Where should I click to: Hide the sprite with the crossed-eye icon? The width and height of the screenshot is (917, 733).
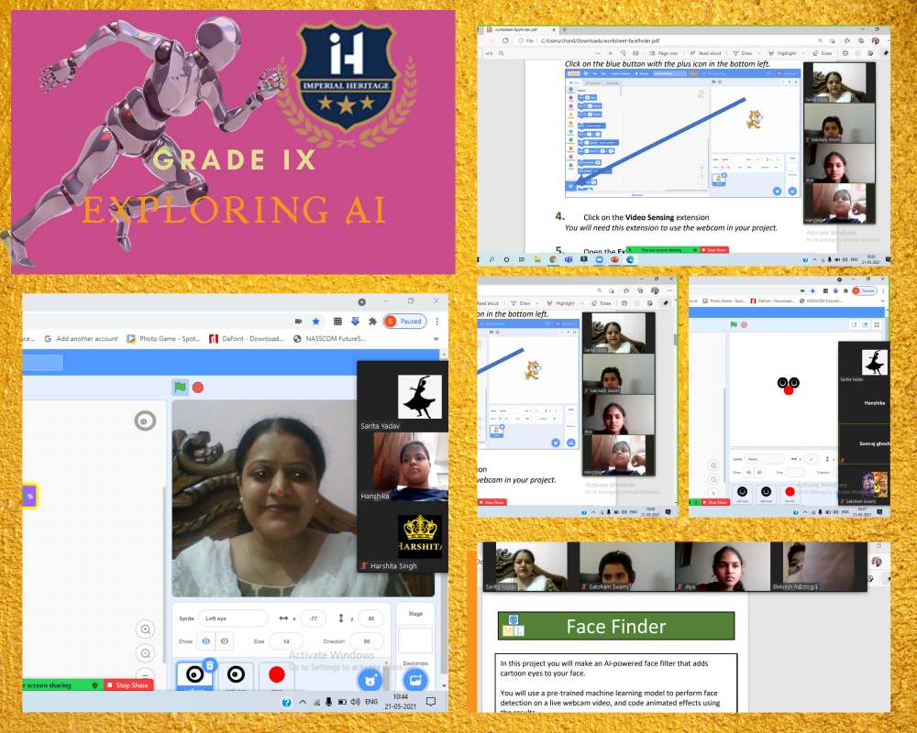(x=225, y=641)
